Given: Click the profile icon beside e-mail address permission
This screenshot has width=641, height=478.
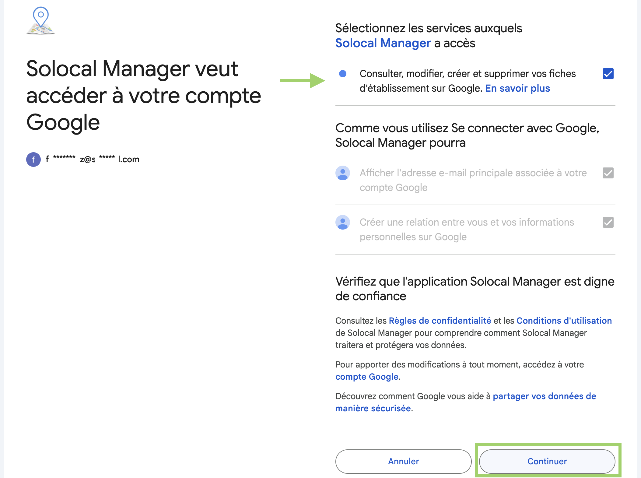Looking at the screenshot, I should click(x=343, y=173).
